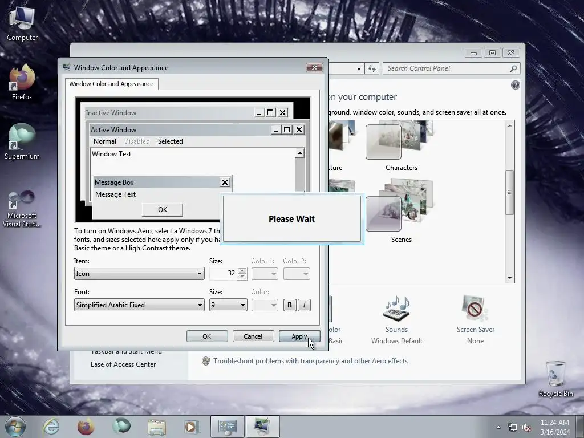Screen dimensions: 584x438
Task: Switch to Control Panel taskbar button
Action: tap(228, 427)
